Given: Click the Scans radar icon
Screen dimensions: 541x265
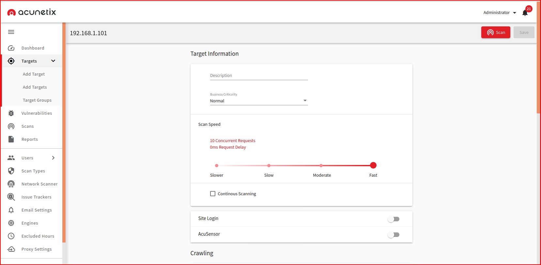Looking at the screenshot, I should point(11,126).
